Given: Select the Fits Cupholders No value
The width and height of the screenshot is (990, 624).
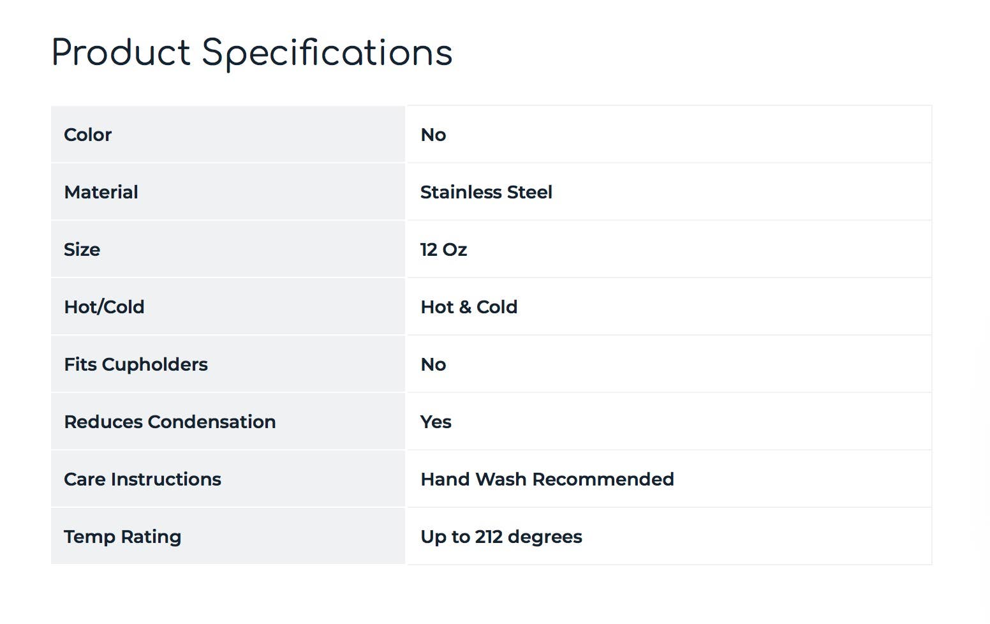Looking at the screenshot, I should (x=433, y=364).
